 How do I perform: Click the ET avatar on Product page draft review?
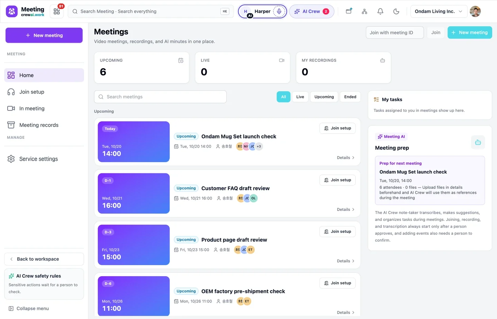coord(251,250)
